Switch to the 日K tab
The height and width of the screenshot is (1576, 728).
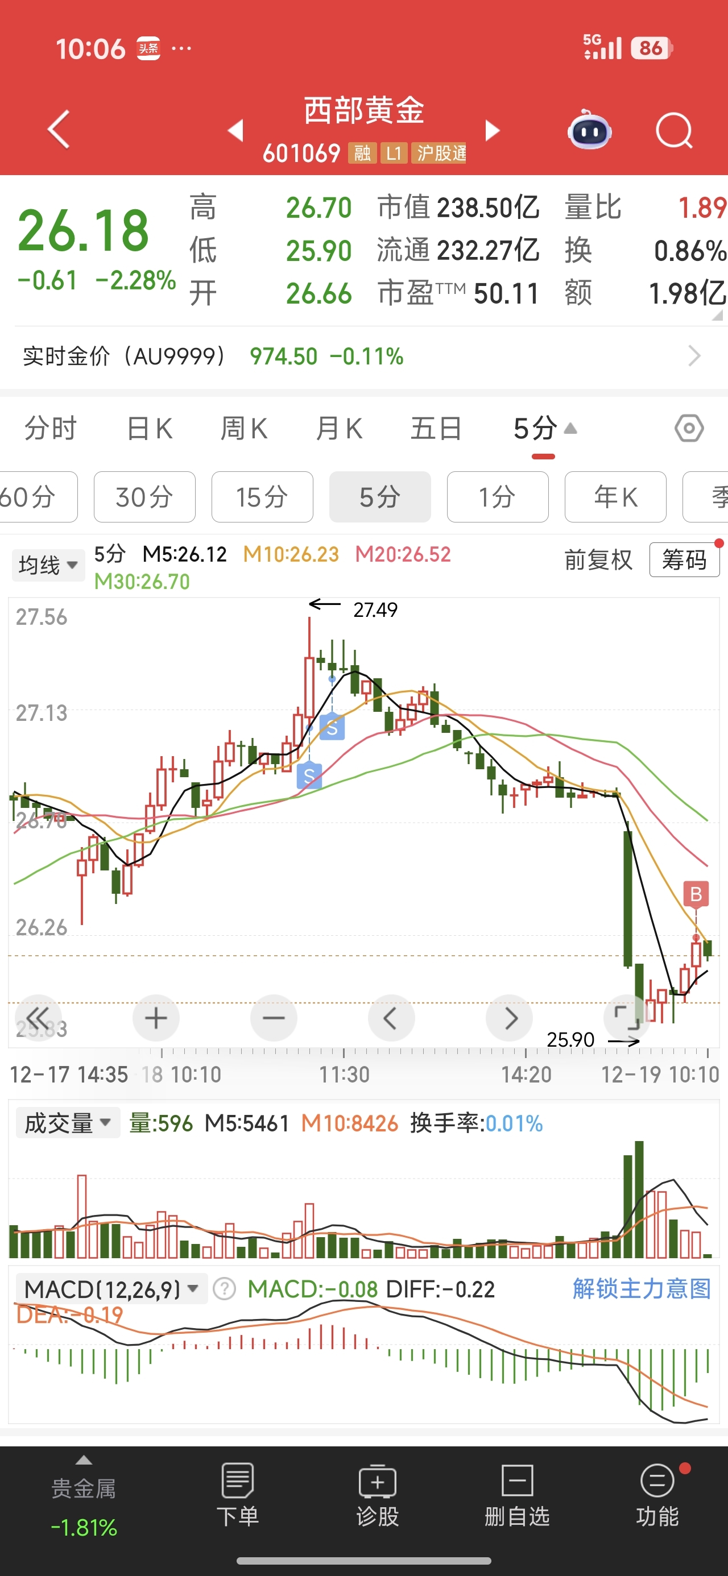(150, 428)
